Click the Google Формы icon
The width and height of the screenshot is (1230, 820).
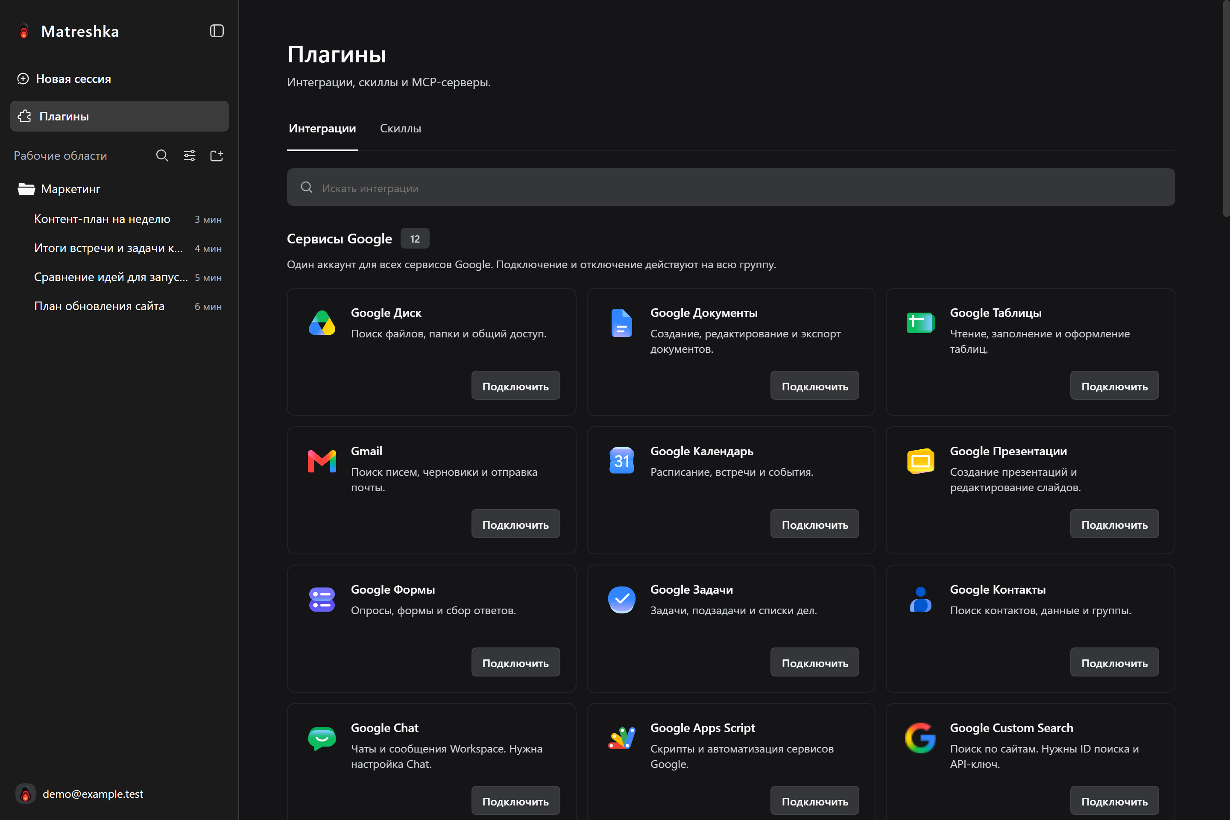coord(322,599)
